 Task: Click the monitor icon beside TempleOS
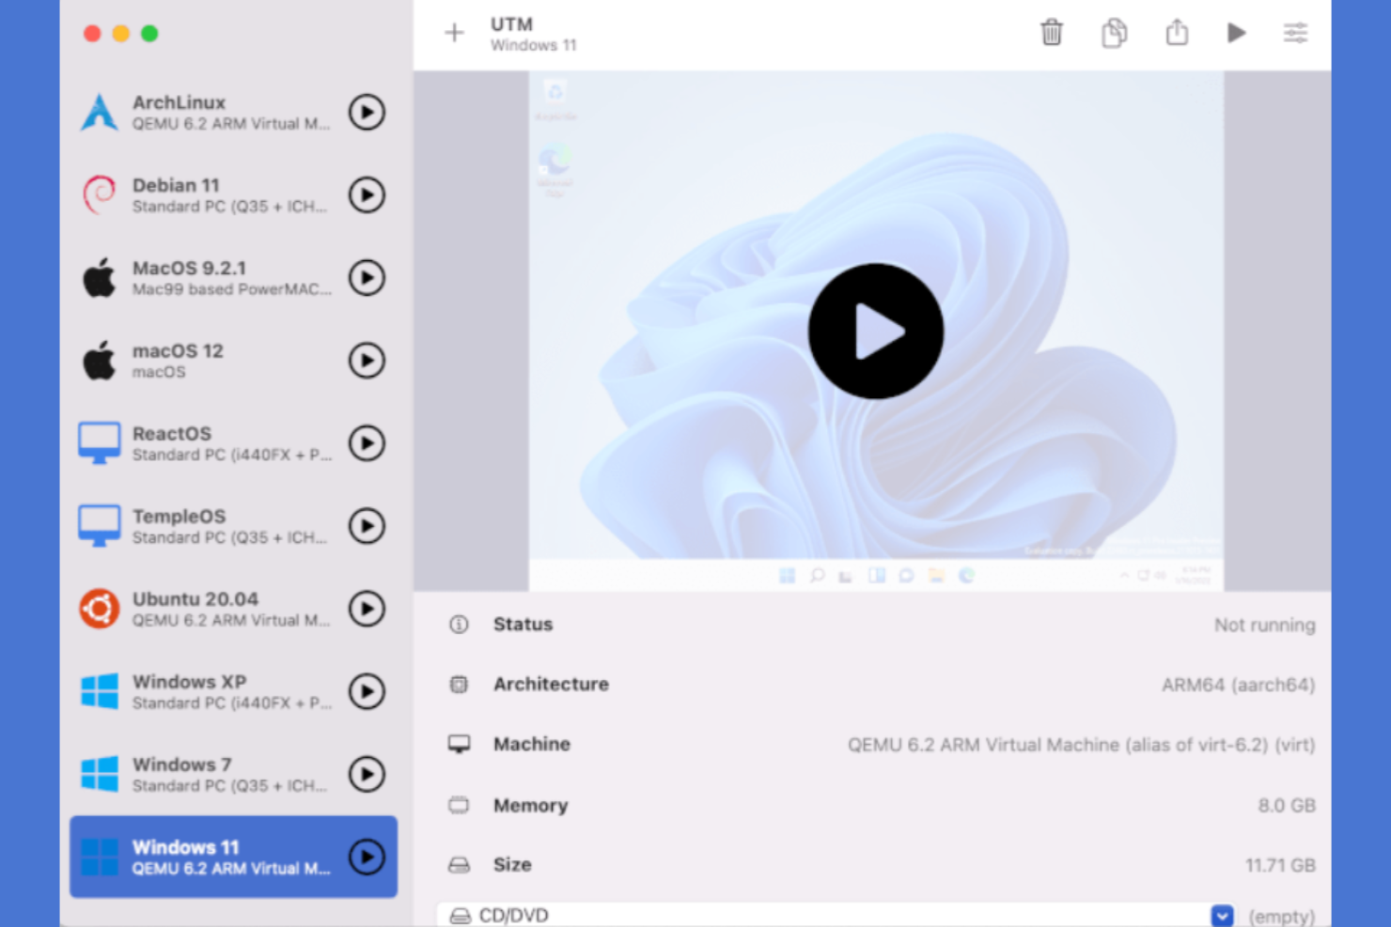tap(99, 525)
